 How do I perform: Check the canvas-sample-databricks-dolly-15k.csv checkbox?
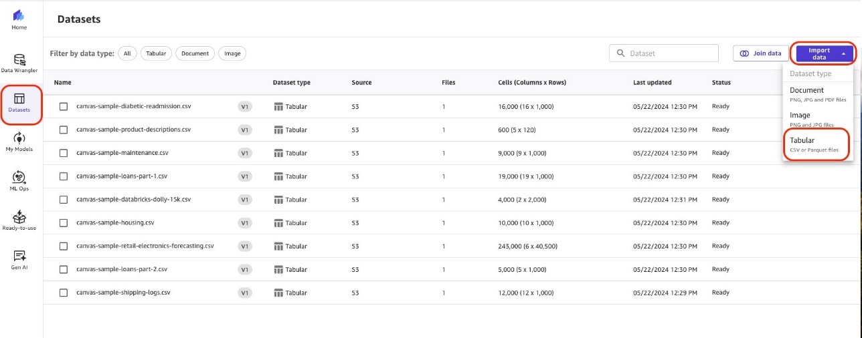click(64, 200)
